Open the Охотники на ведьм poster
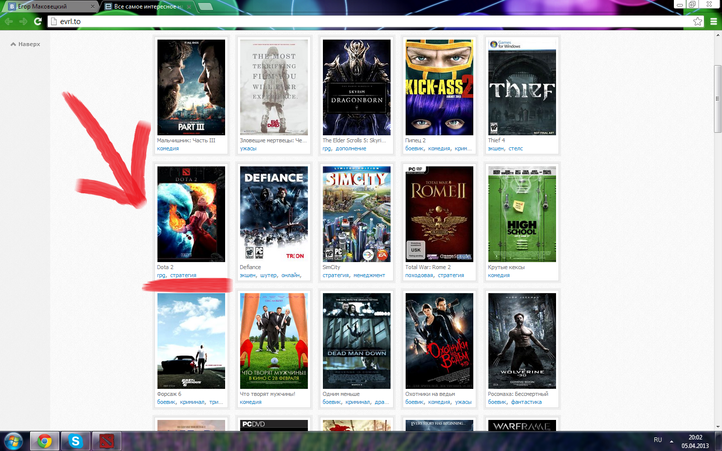The image size is (722, 451). [x=439, y=341]
